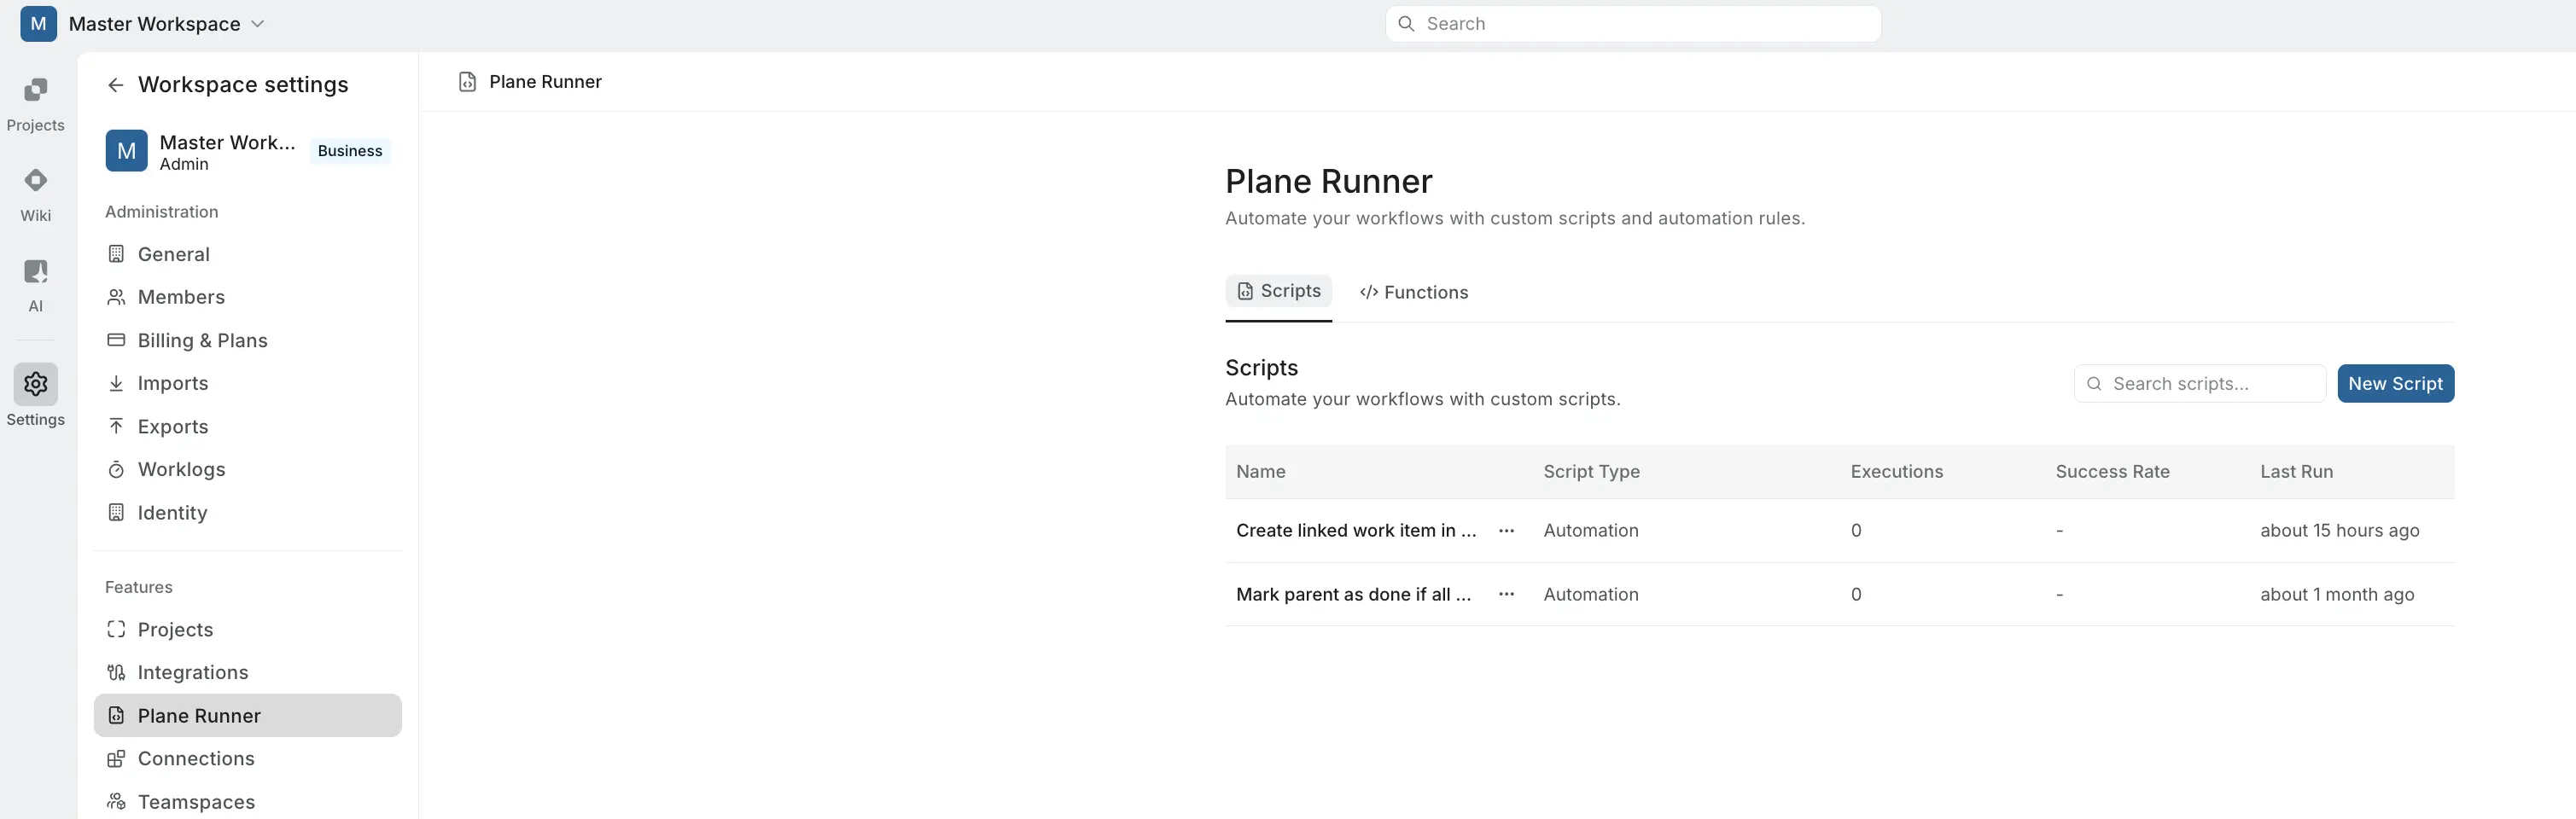The height and width of the screenshot is (819, 2576).
Task: Switch to the Functions tab
Action: pyautogui.click(x=1413, y=292)
